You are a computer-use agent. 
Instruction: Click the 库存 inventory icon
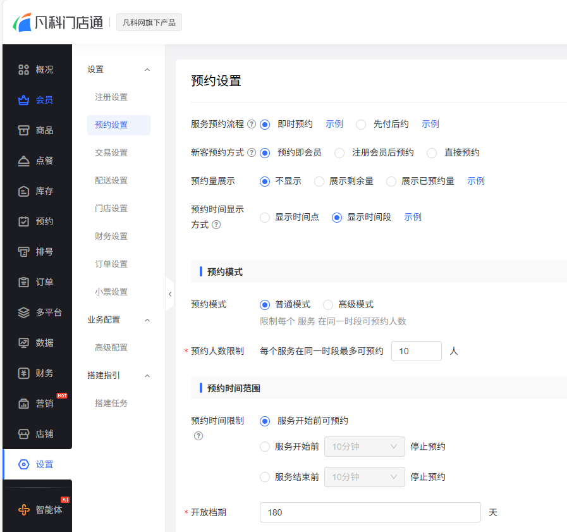tap(23, 191)
